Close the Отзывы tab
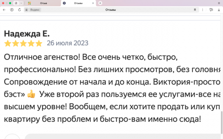This screenshot has width=223, height=139. click(93, 3)
